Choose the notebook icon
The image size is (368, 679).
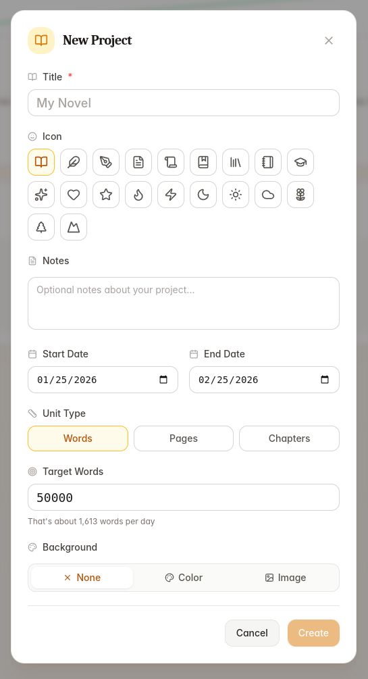[268, 162]
